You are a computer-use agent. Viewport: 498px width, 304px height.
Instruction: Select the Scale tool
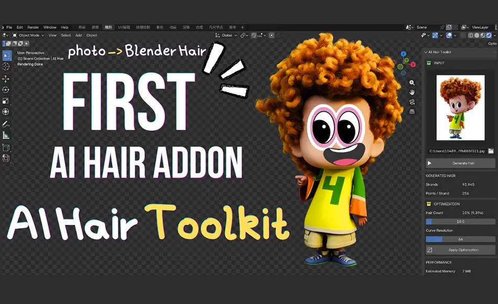6,101
